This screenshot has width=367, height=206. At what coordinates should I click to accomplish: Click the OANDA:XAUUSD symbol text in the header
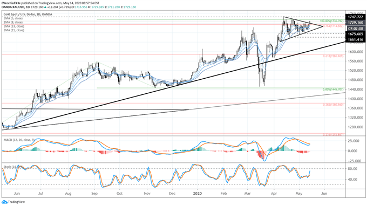click(x=11, y=7)
